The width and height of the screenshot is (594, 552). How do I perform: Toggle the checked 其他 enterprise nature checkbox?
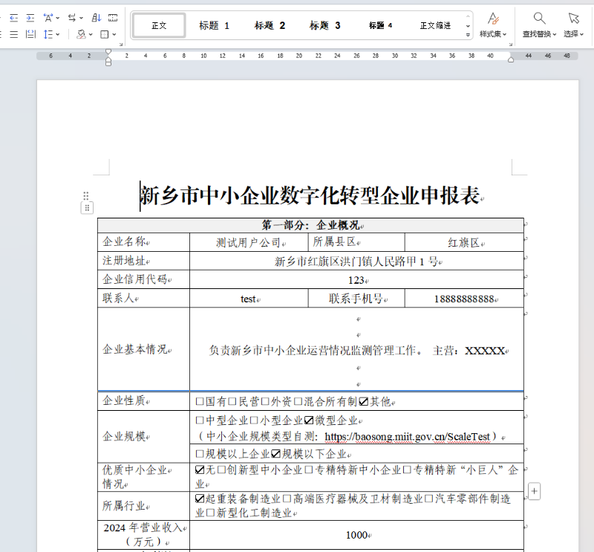tap(363, 401)
